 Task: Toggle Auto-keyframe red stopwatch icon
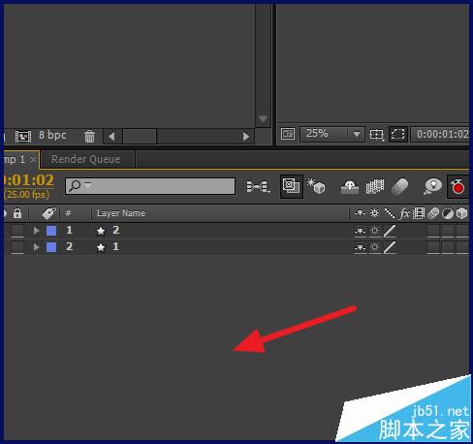pos(457,186)
